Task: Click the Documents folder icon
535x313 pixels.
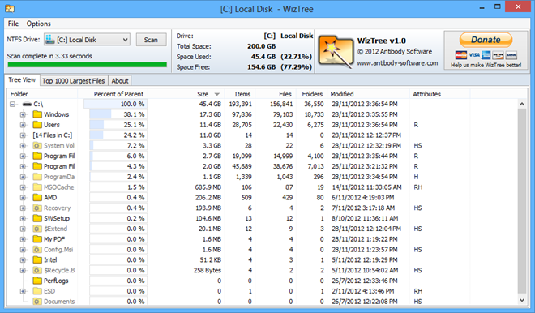Action: pos(37,302)
